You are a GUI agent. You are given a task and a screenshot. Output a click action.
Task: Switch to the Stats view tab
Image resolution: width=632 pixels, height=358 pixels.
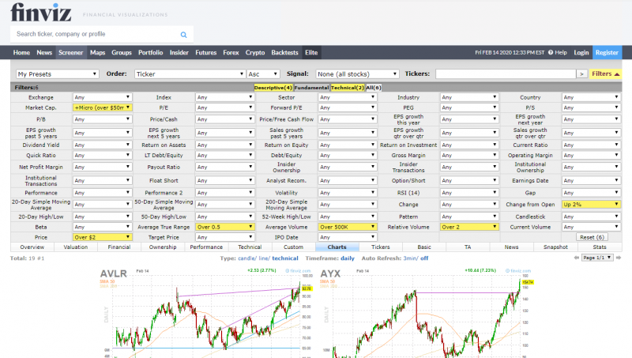click(600, 247)
